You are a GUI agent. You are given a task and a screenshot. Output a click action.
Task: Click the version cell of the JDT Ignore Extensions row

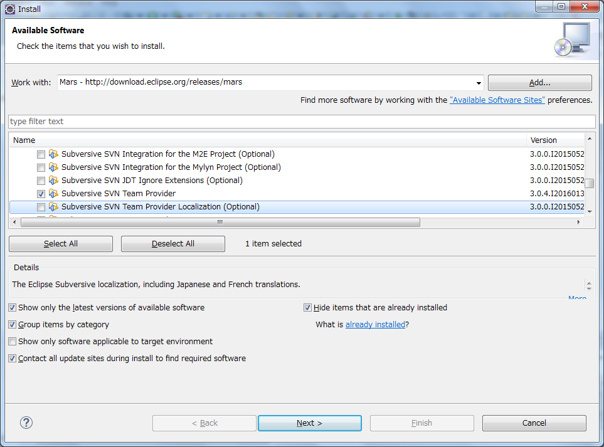557,180
